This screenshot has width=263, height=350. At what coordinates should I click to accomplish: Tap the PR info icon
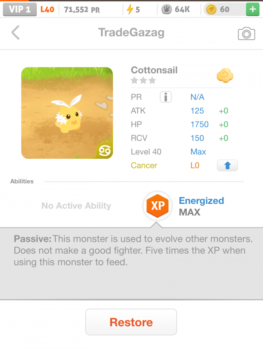[166, 97]
